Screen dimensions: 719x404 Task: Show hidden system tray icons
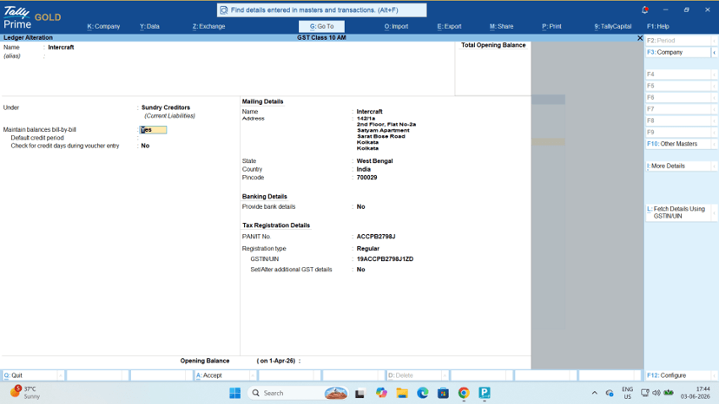[x=594, y=393]
